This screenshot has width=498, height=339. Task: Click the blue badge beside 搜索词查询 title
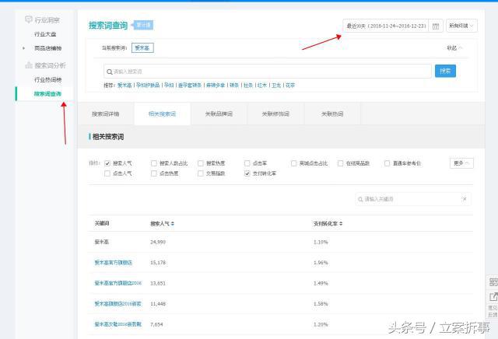[143, 25]
